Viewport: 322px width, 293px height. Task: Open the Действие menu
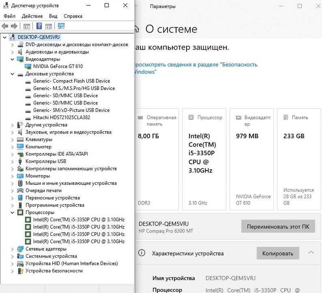pyautogui.click(x=32, y=16)
